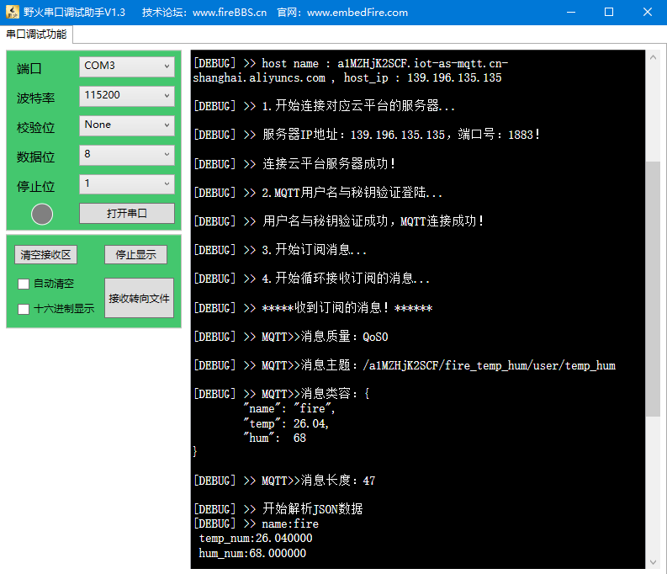Enable the 十六进制显示 checkbox
Screen dimensions: 667x574
point(24,309)
